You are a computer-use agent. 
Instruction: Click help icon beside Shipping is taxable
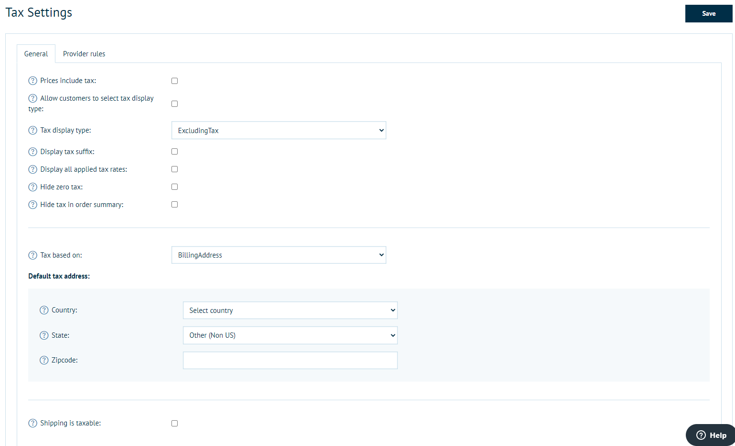tap(32, 423)
